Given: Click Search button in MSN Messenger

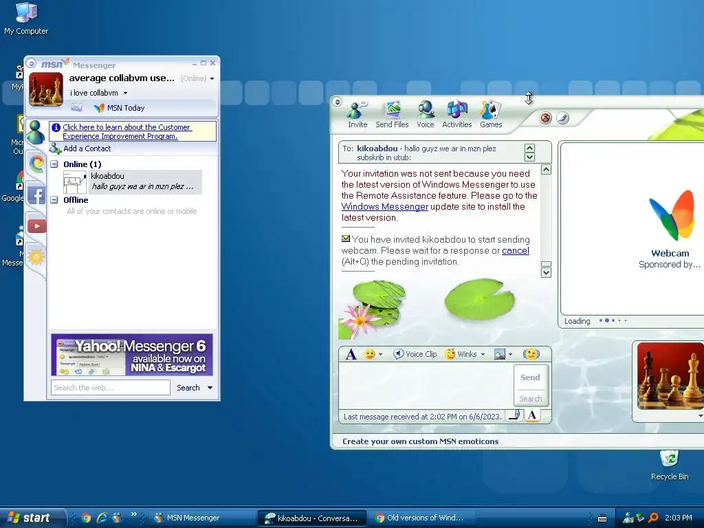Looking at the screenshot, I should pyautogui.click(x=188, y=388).
